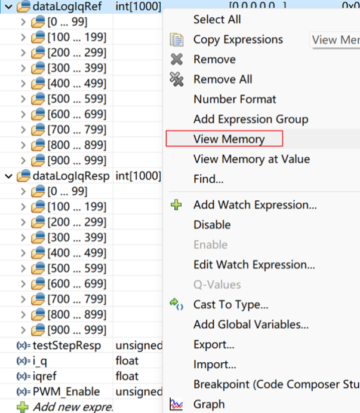The image size is (360, 413).
Task: Click the Remove All double-X icon
Action: pos(177,79)
